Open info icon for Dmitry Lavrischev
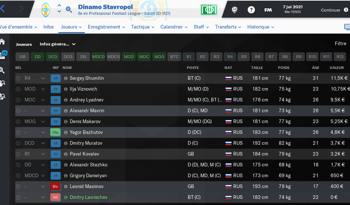The image size is (350, 205). pyautogui.click(x=66, y=197)
